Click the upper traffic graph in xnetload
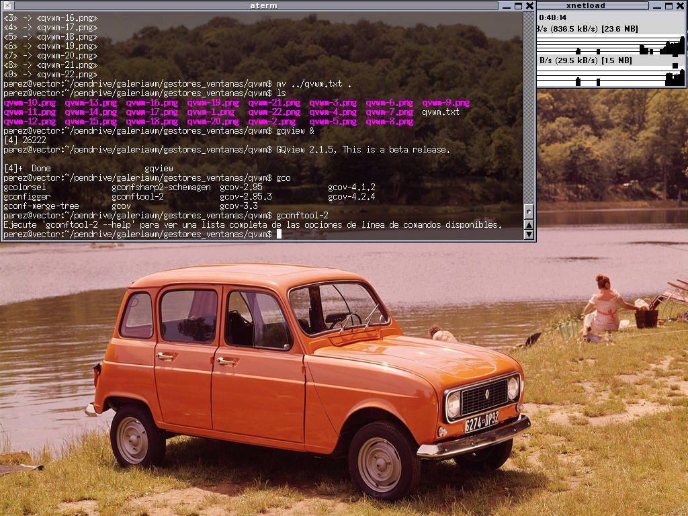This screenshot has width=688, height=516. click(x=611, y=45)
